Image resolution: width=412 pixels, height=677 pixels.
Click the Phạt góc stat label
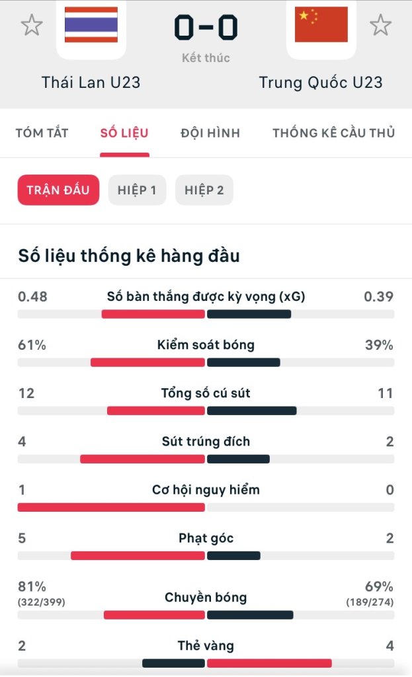tap(206, 538)
